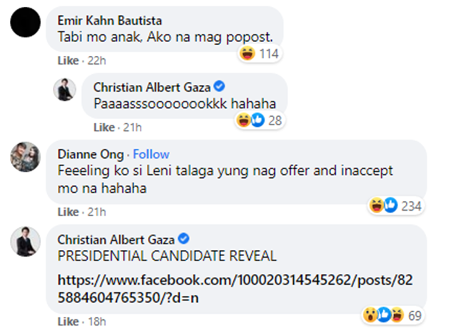Open Dianne Ong's profile picture
This screenshot has width=466, height=331.
point(25,160)
